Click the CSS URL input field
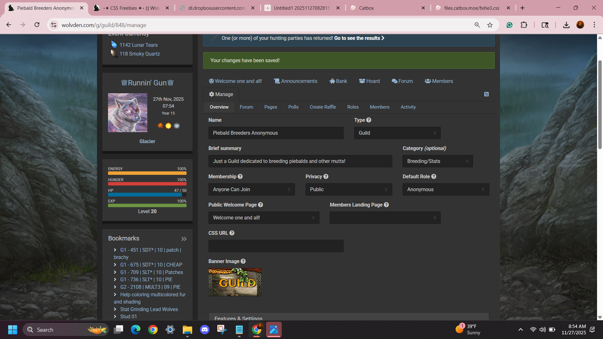Image resolution: width=603 pixels, height=339 pixels. [x=276, y=246]
